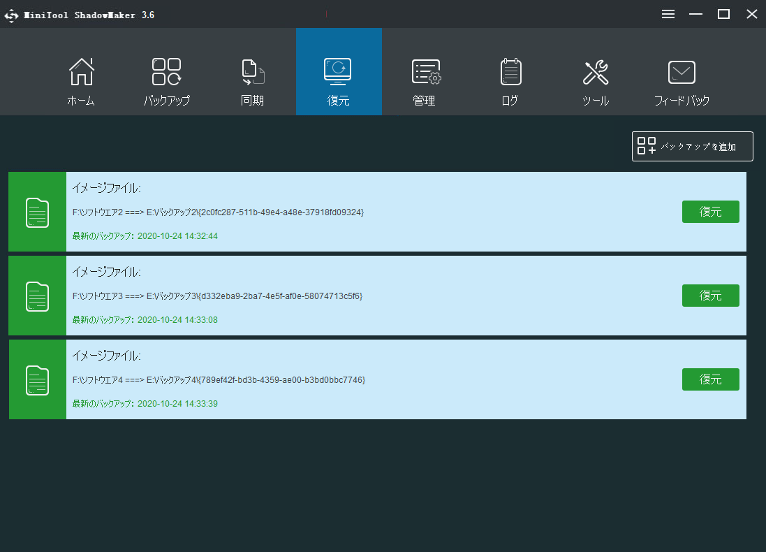Viewport: 766px width, 552px height.
Task: Open the hamburger menu in title bar
Action: 668,14
